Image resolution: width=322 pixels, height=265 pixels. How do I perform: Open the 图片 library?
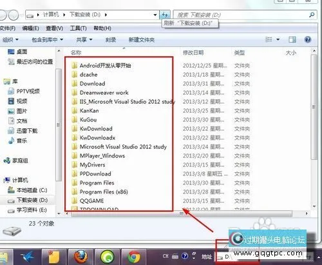pyautogui.click(x=17, y=111)
